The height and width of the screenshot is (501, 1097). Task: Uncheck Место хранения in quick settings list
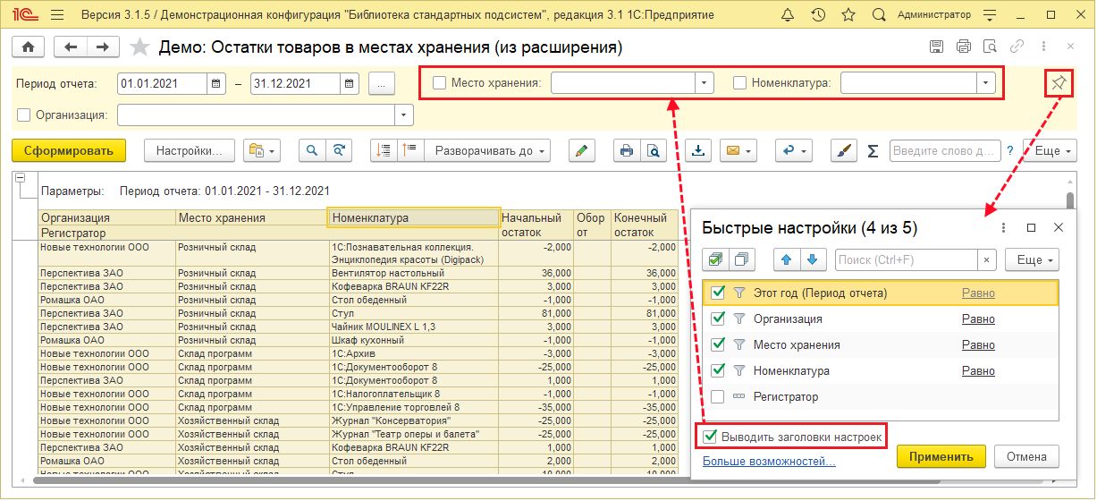(x=717, y=344)
